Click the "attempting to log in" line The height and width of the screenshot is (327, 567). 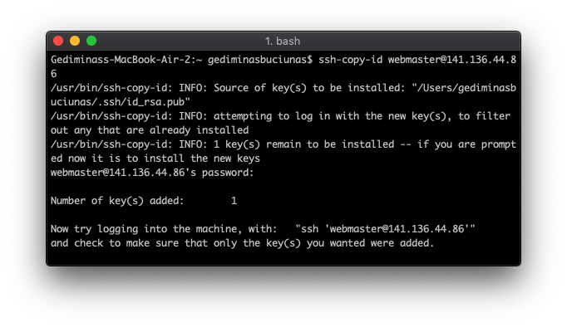point(280,116)
